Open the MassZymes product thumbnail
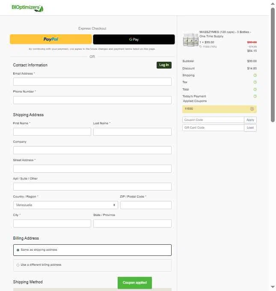Screen dimensions: 276x291 [x=191, y=39]
